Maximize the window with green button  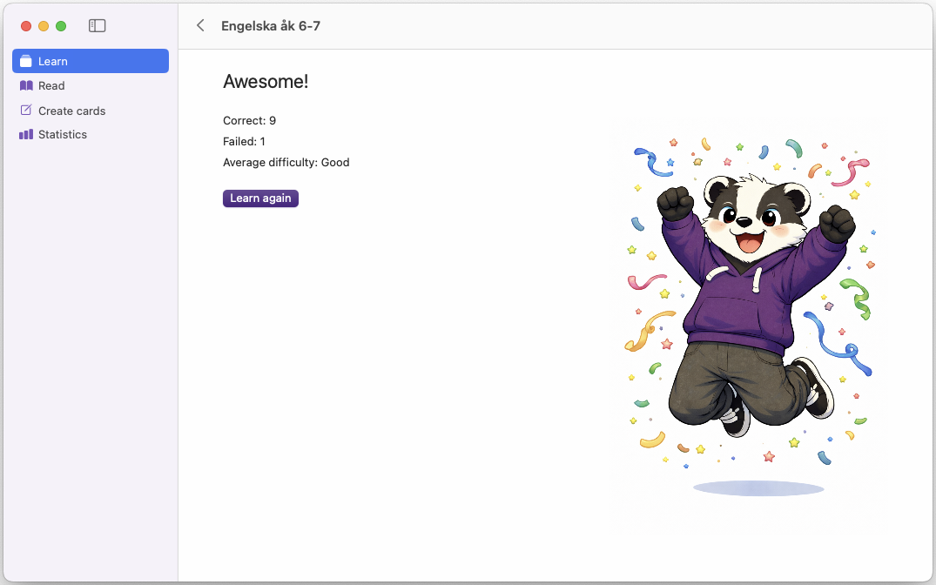(x=61, y=26)
